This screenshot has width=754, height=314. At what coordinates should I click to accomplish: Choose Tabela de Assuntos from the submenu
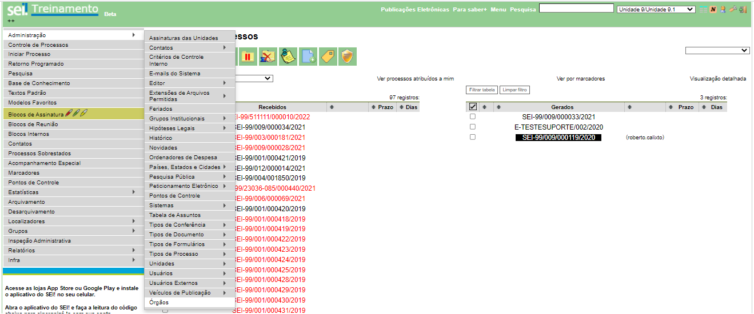[x=175, y=215]
